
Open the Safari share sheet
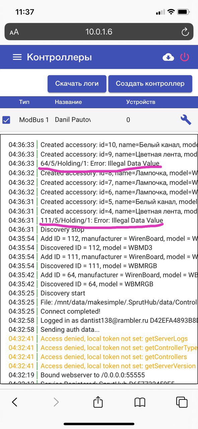pyautogui.click(x=98, y=401)
